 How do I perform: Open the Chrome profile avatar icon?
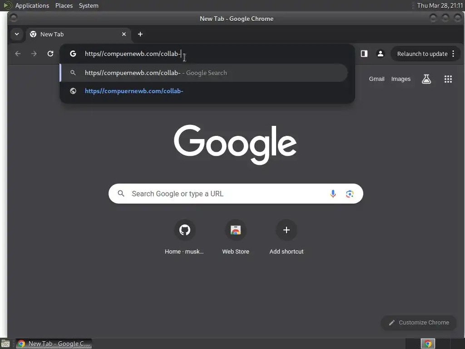pos(381,54)
